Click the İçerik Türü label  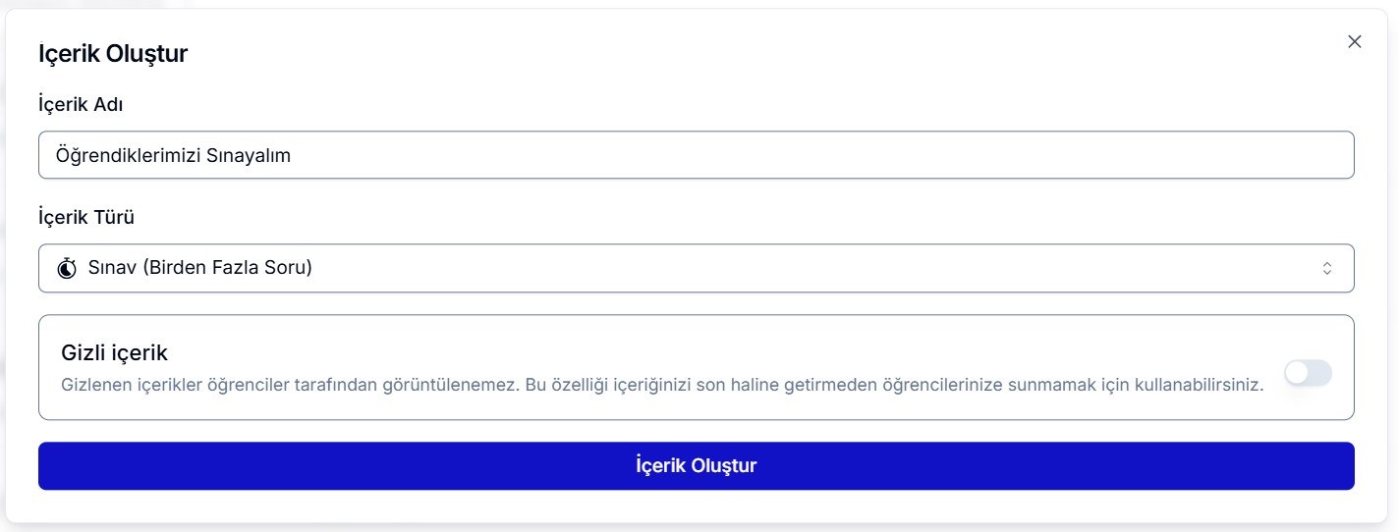click(x=86, y=217)
